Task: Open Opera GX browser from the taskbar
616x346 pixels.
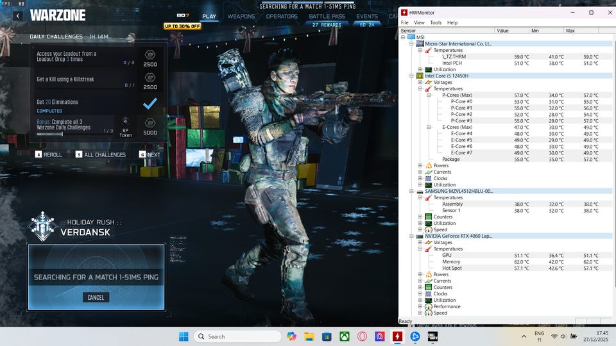Action: tap(362, 336)
